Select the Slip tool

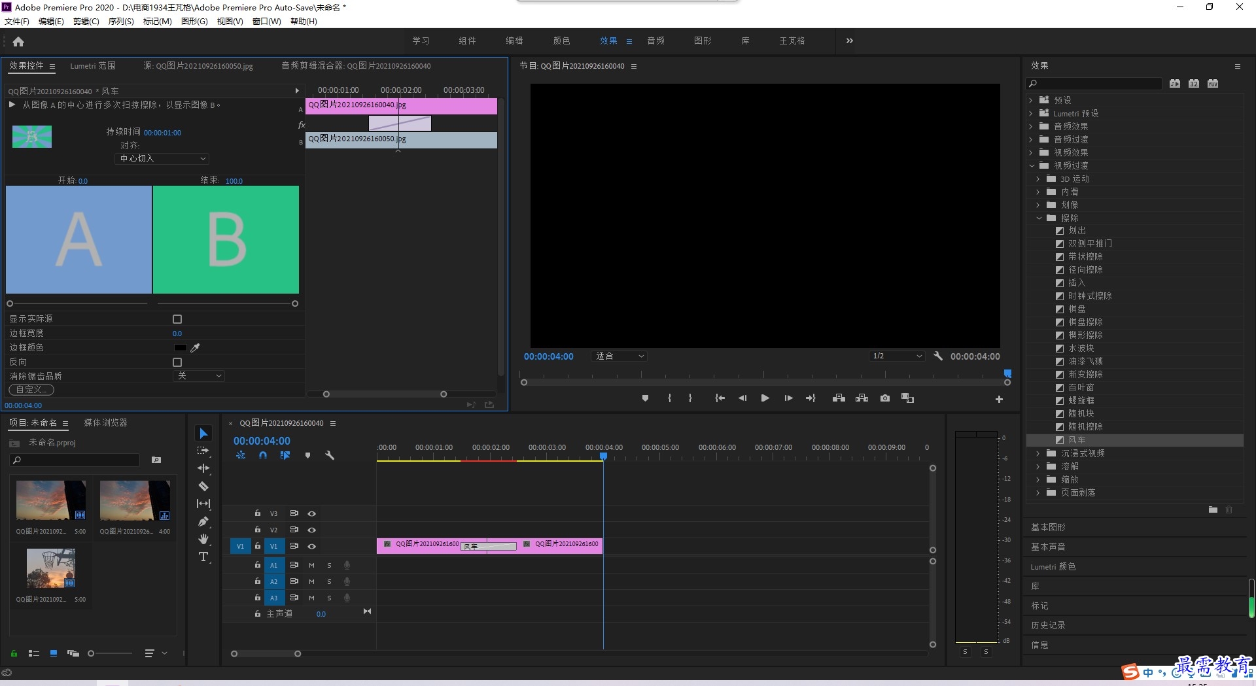coord(203,504)
